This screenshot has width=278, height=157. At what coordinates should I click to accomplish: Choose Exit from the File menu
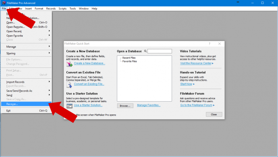(27, 111)
